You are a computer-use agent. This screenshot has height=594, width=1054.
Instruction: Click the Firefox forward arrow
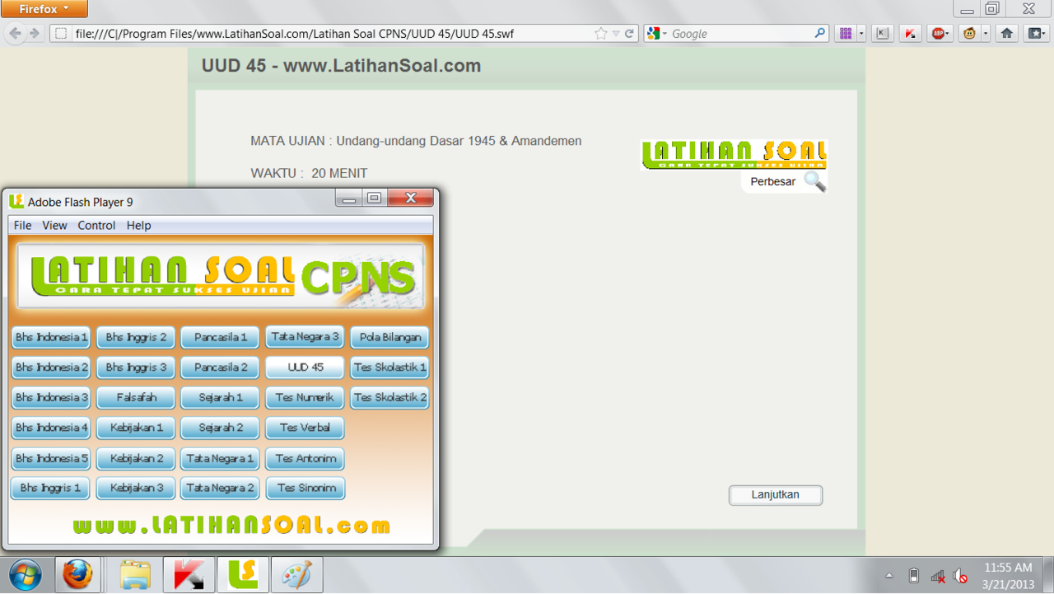pos(35,34)
